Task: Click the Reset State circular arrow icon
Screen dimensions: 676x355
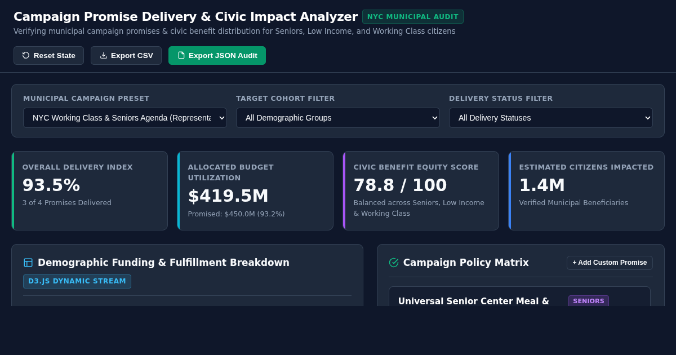Action: pos(26,55)
